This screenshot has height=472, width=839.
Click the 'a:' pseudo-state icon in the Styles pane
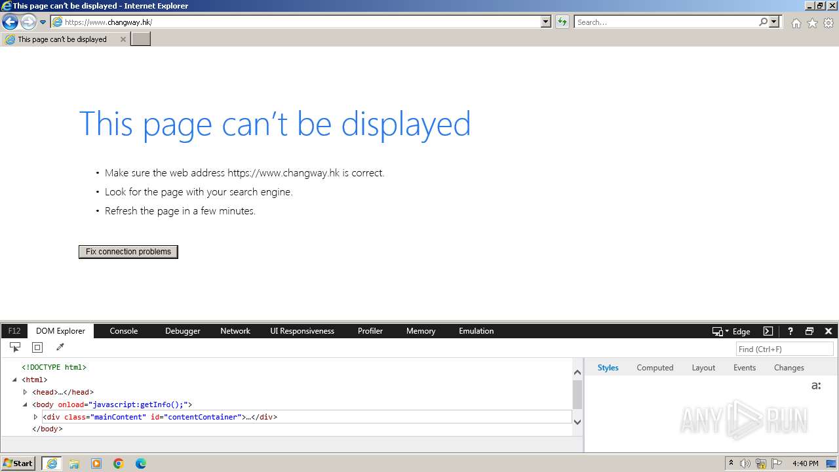point(816,385)
